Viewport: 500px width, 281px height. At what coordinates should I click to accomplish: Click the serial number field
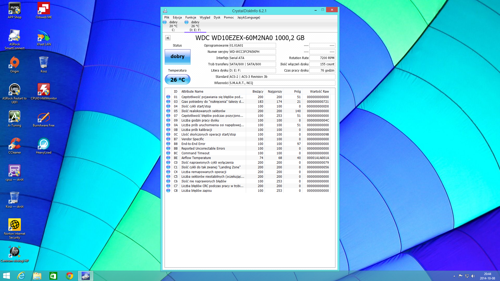coord(252,52)
